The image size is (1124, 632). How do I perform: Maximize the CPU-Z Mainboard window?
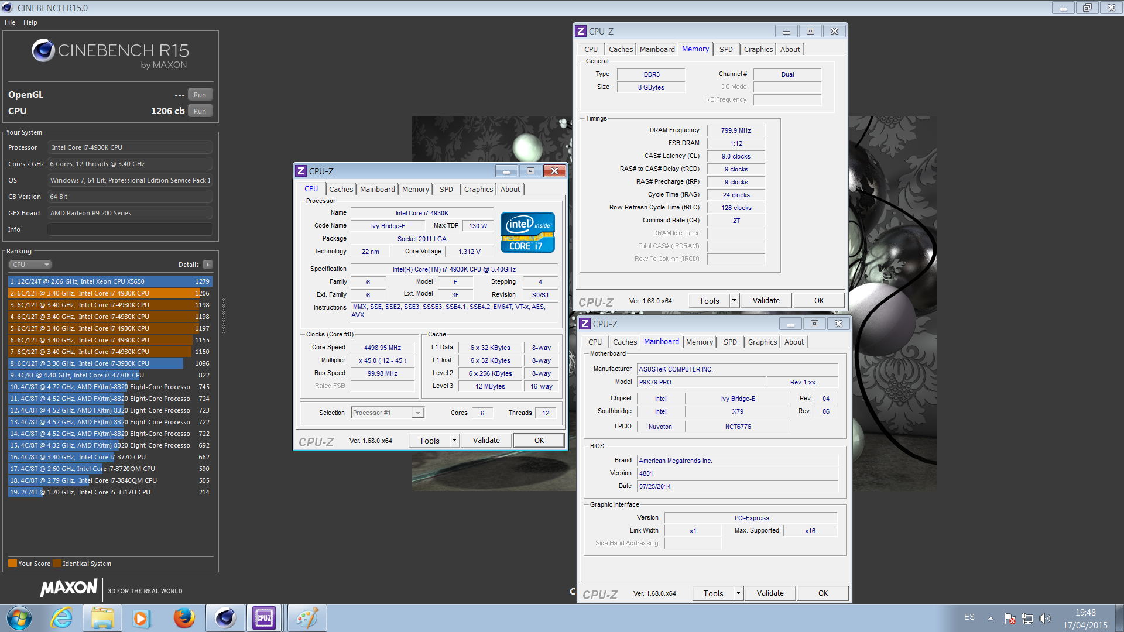(x=814, y=324)
